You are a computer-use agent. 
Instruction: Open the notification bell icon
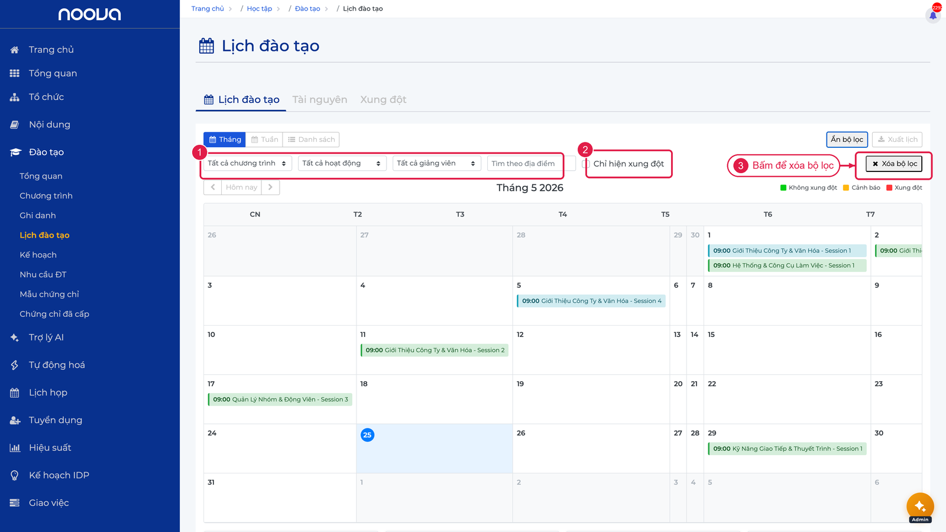[x=933, y=15]
